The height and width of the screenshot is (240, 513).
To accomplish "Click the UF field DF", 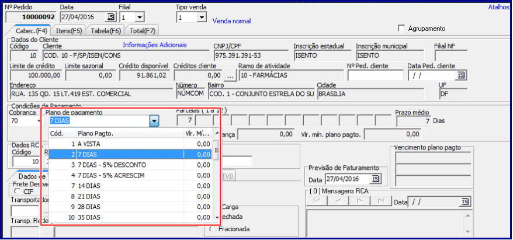I will (x=453, y=94).
